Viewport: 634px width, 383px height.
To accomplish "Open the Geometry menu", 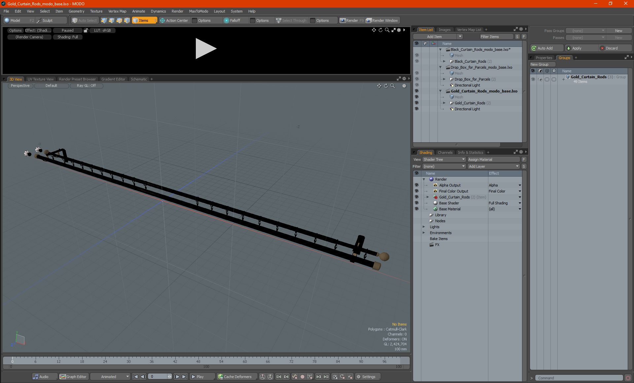I will point(76,11).
